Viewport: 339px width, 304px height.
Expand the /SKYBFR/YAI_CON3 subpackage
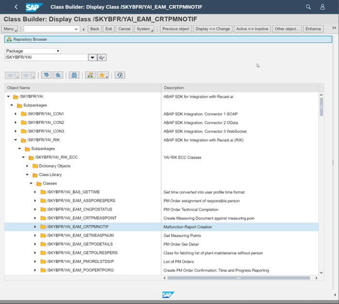tap(15, 131)
